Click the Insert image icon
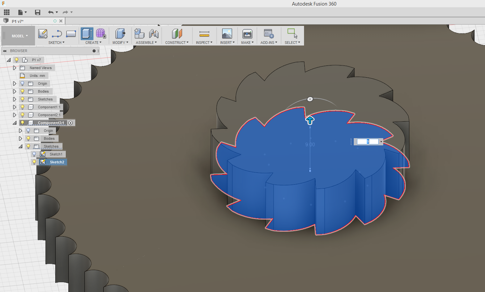Viewport: 485px width, 292px height. point(227,34)
